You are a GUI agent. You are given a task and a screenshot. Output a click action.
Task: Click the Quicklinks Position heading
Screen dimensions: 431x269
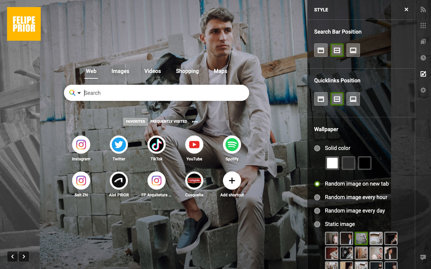point(337,80)
